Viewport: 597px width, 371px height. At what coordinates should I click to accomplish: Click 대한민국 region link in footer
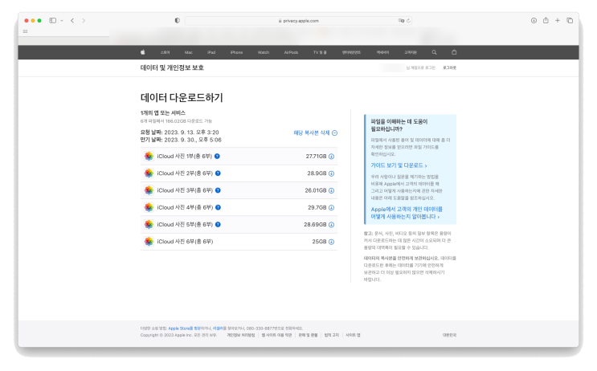point(449,335)
